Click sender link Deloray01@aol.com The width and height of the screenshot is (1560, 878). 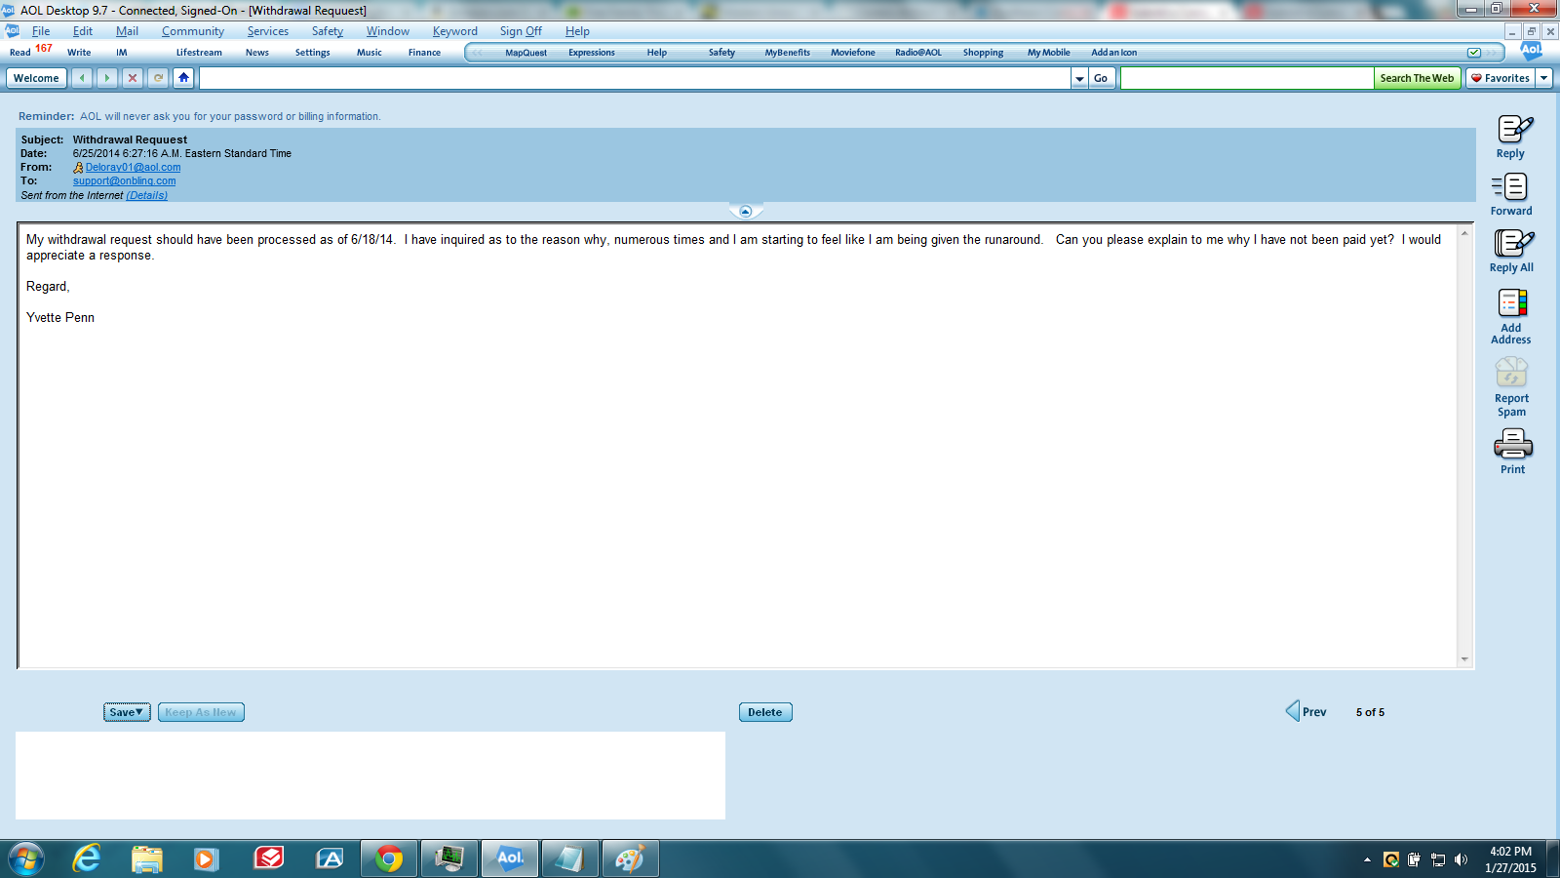[x=133, y=168]
